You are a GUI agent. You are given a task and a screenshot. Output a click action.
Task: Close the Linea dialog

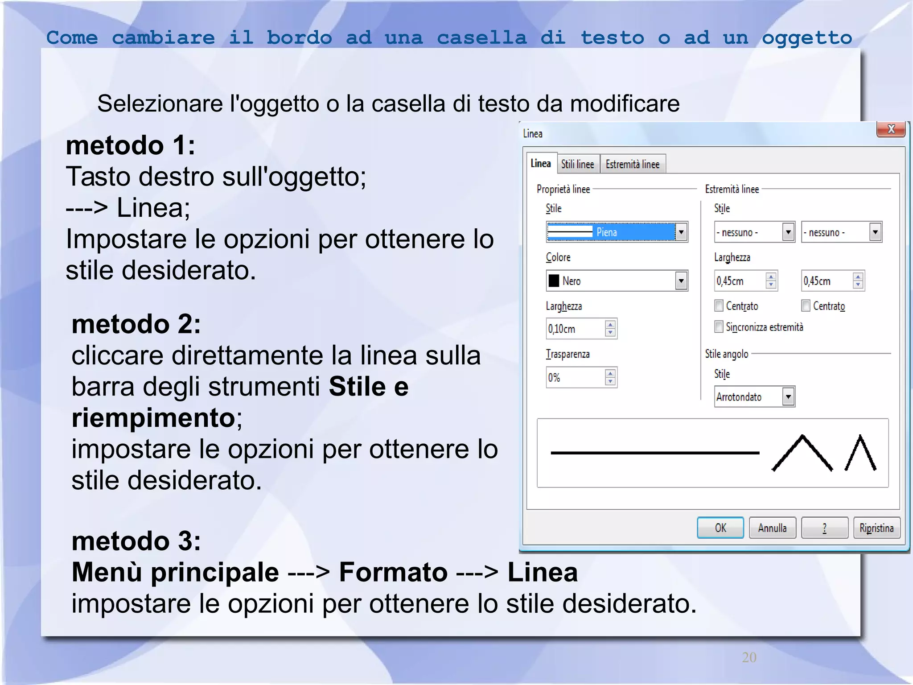pyautogui.click(x=891, y=129)
